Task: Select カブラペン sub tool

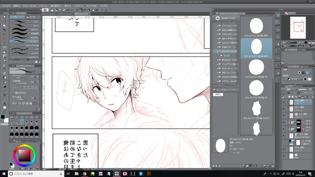Action: (x=24, y=29)
